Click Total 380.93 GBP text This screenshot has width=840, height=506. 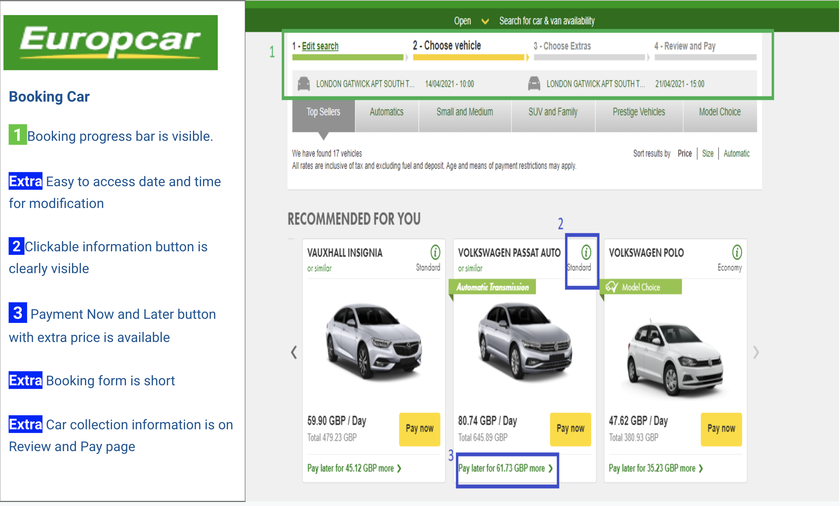(633, 437)
